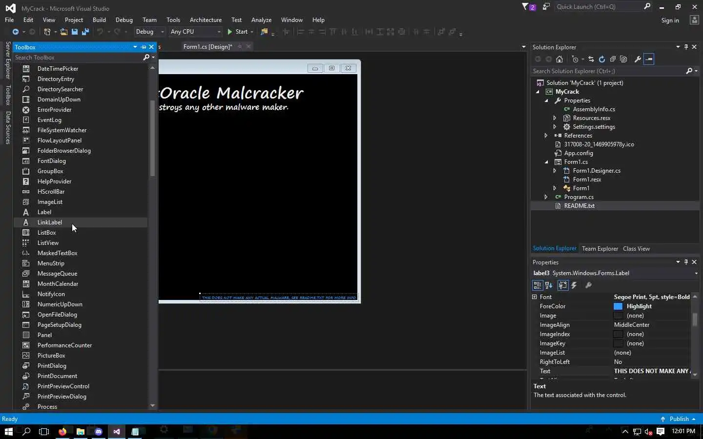Switch to the Form1.cs [Design] tab
The width and height of the screenshot is (703, 439).
tap(208, 47)
